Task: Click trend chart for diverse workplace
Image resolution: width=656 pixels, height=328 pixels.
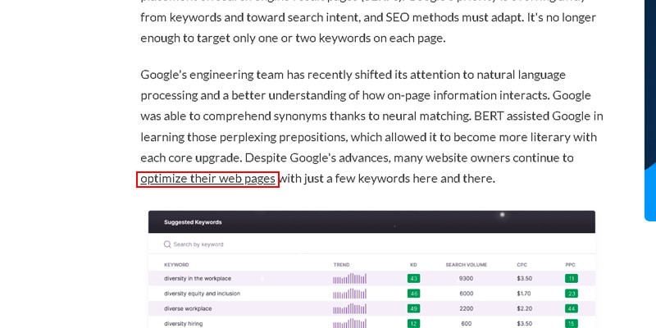Action: pyautogui.click(x=350, y=309)
